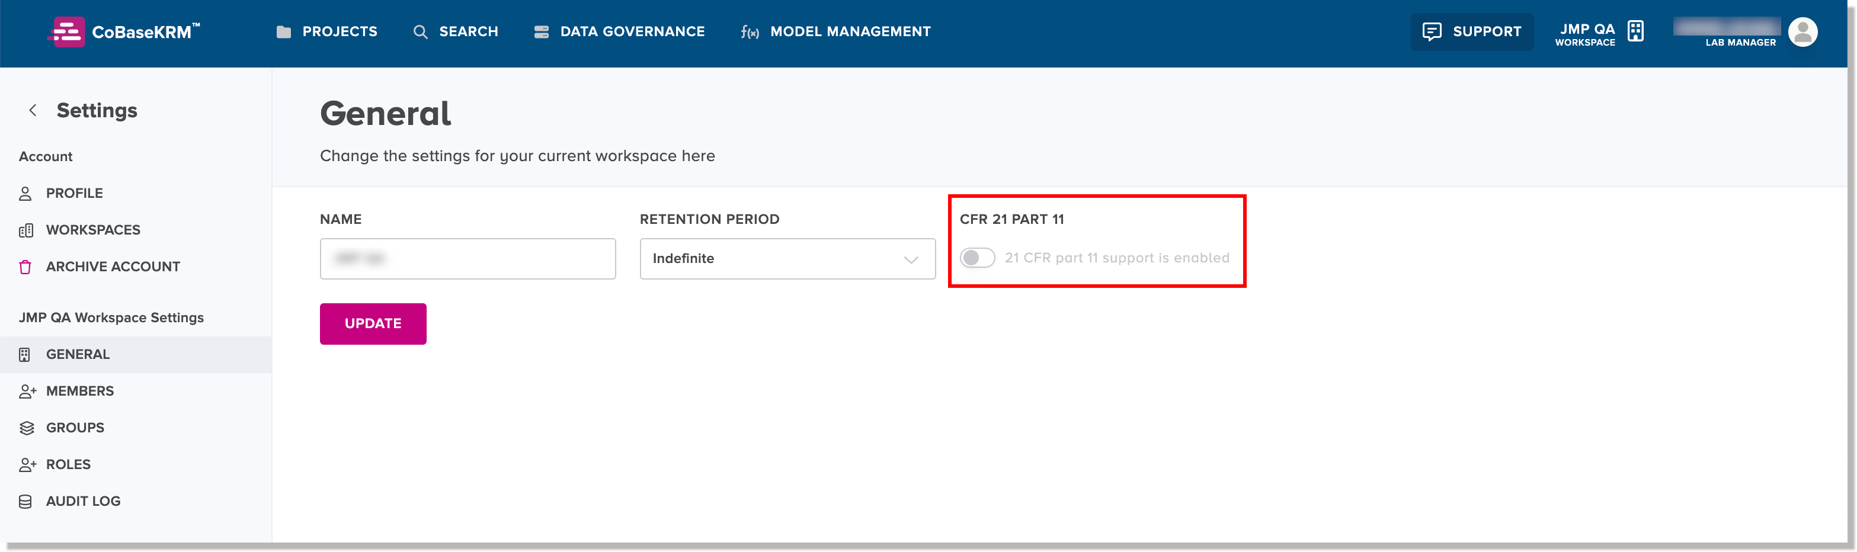Open the PROJECTS menu item

pyautogui.click(x=340, y=32)
